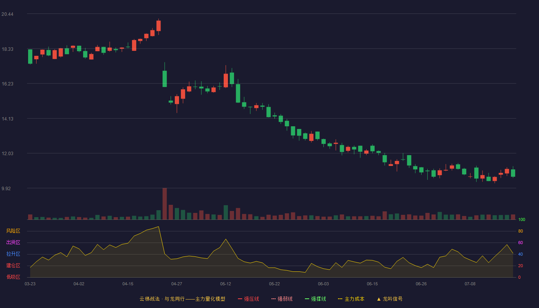The width and height of the screenshot is (539, 308).
Task: Click the 18.33 price axis label
Action: click(x=7, y=49)
